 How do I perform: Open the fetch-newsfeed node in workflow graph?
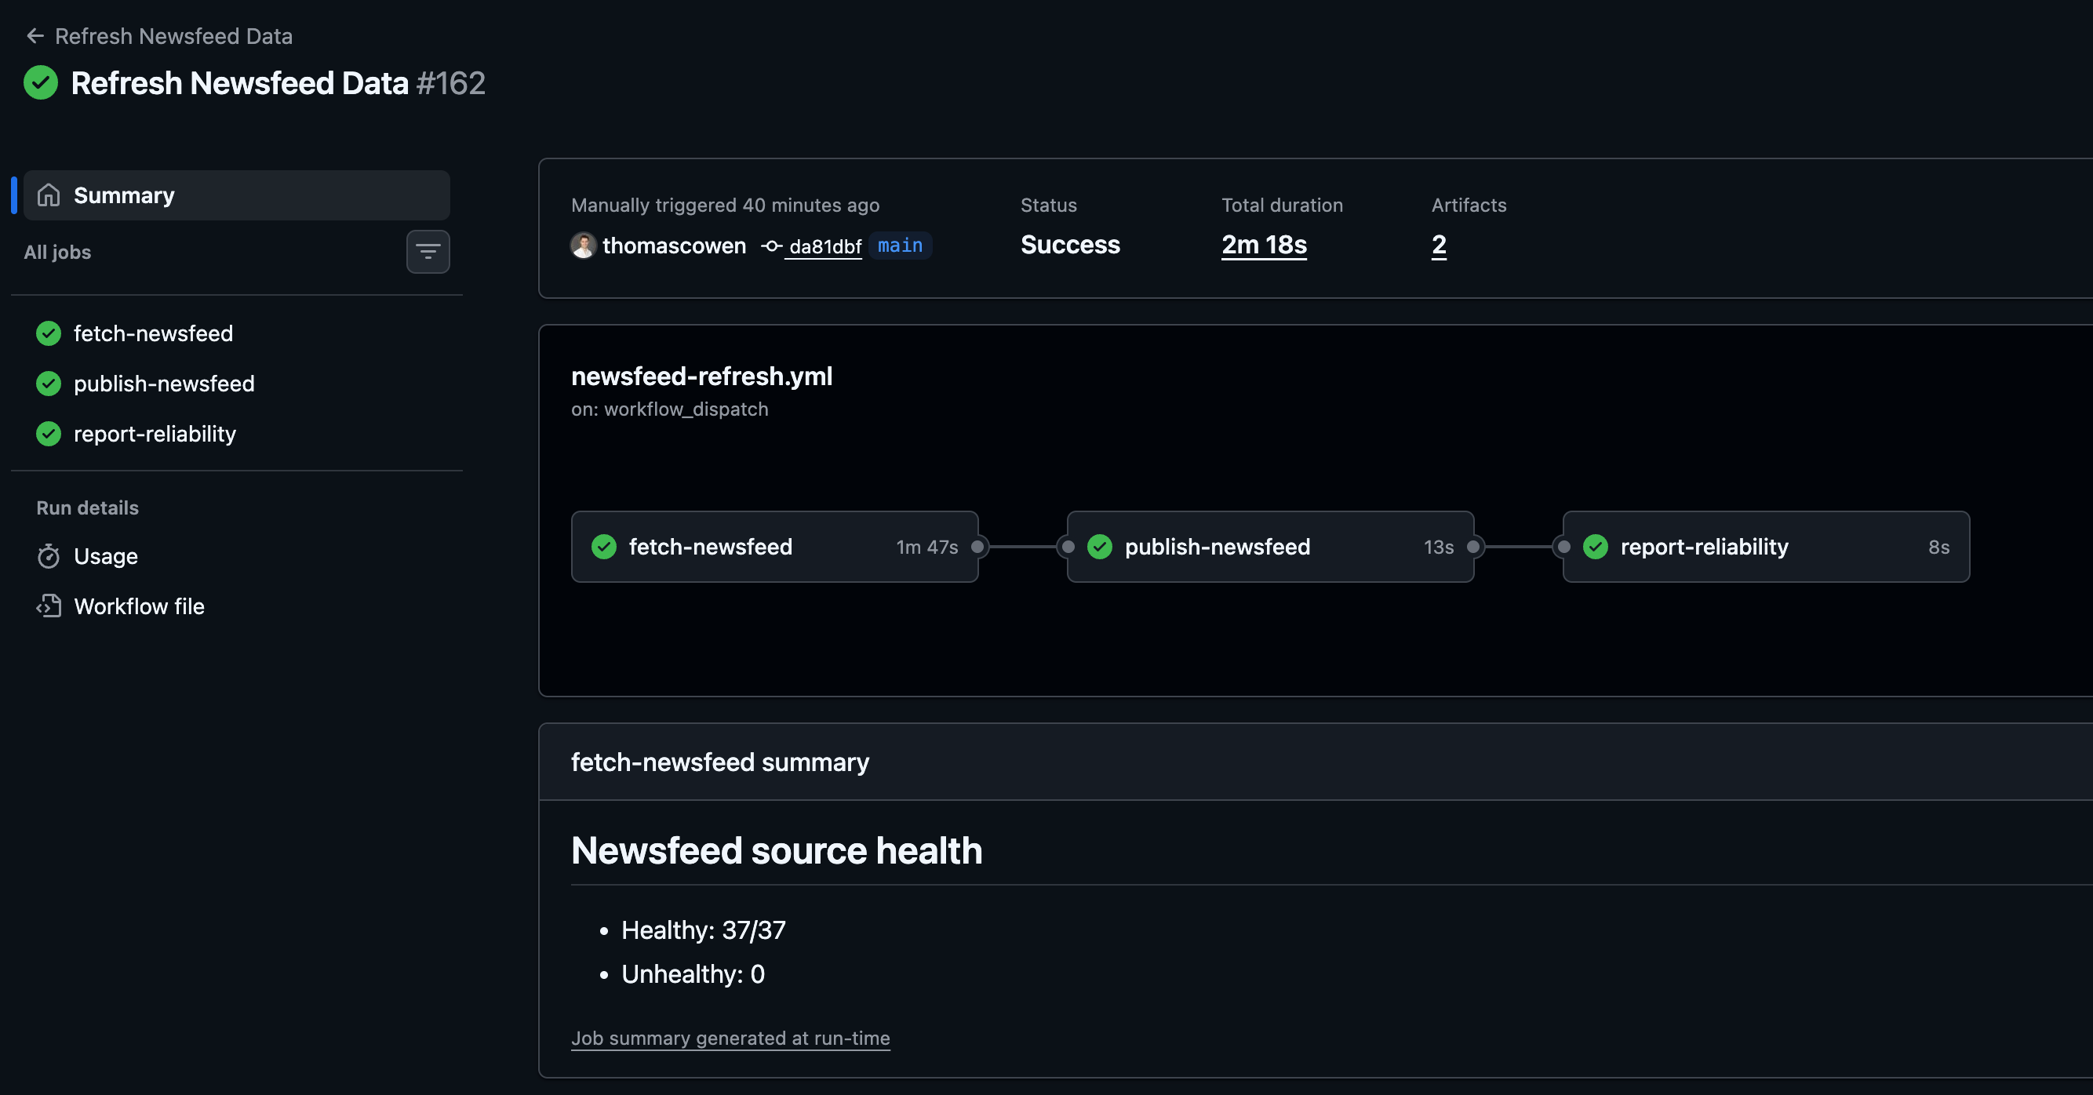pos(774,547)
